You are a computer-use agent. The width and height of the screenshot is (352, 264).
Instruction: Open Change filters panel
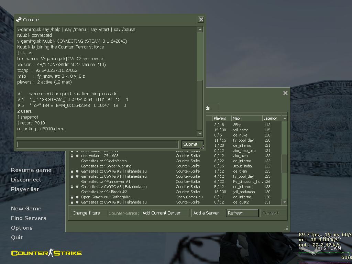click(89, 213)
